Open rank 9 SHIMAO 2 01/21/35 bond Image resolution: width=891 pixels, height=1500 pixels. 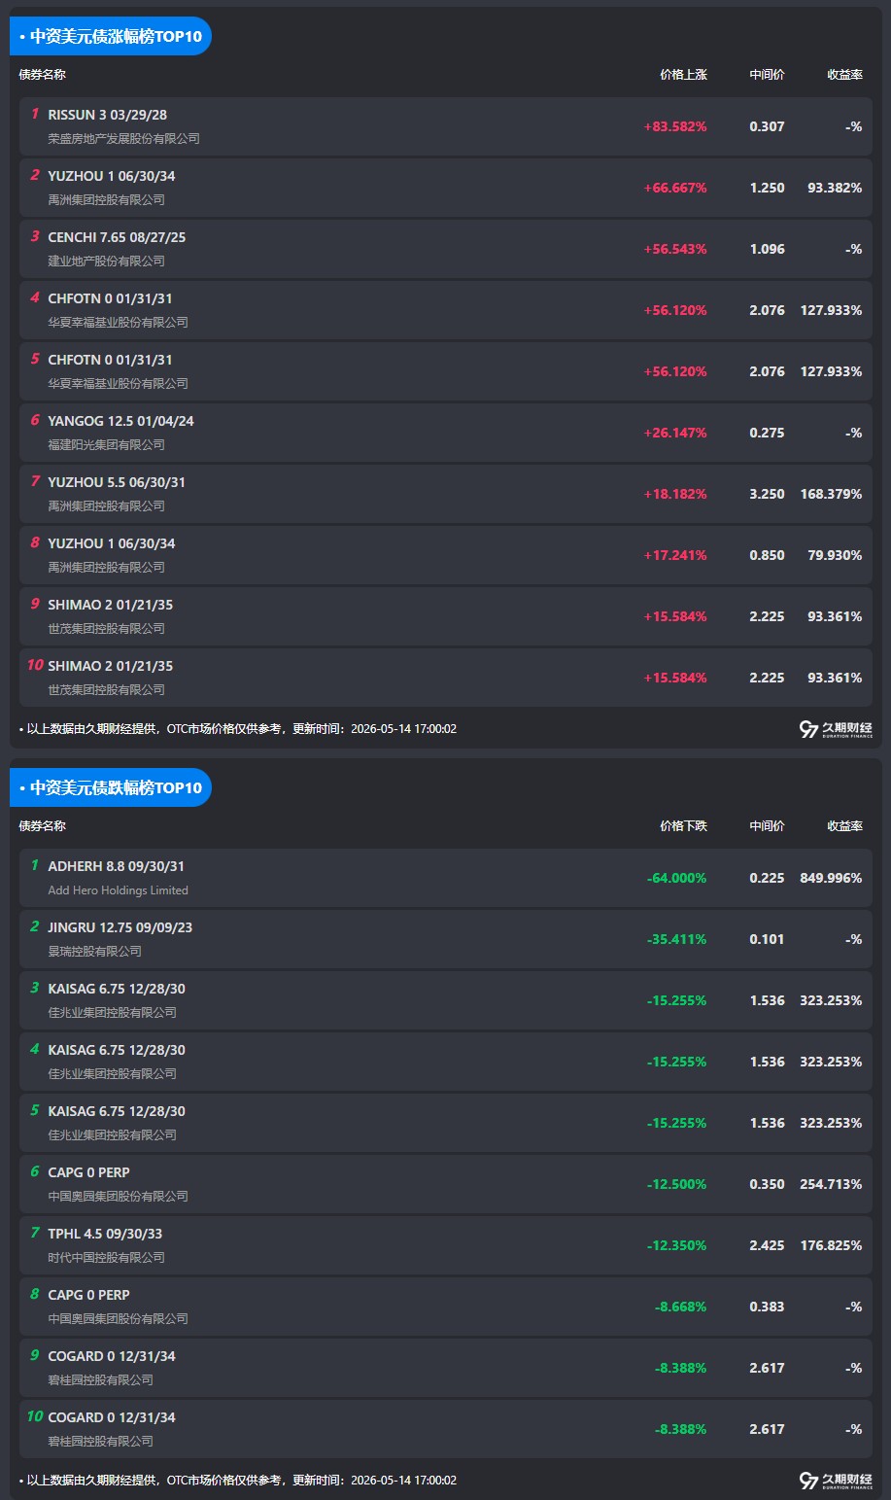point(446,616)
